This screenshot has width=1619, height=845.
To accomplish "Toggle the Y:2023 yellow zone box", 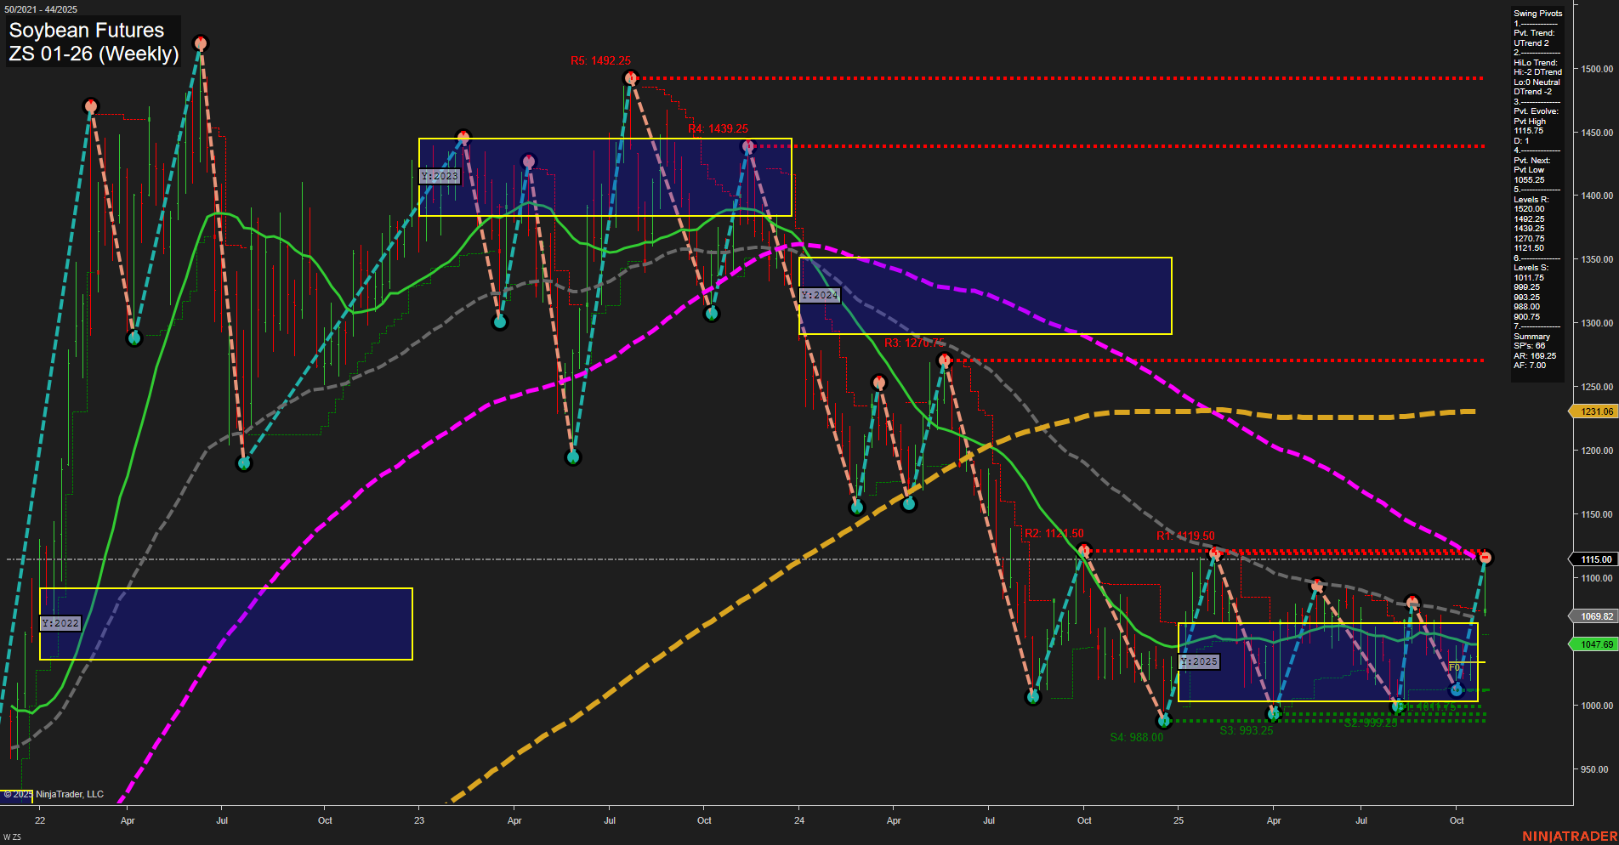I will [440, 176].
